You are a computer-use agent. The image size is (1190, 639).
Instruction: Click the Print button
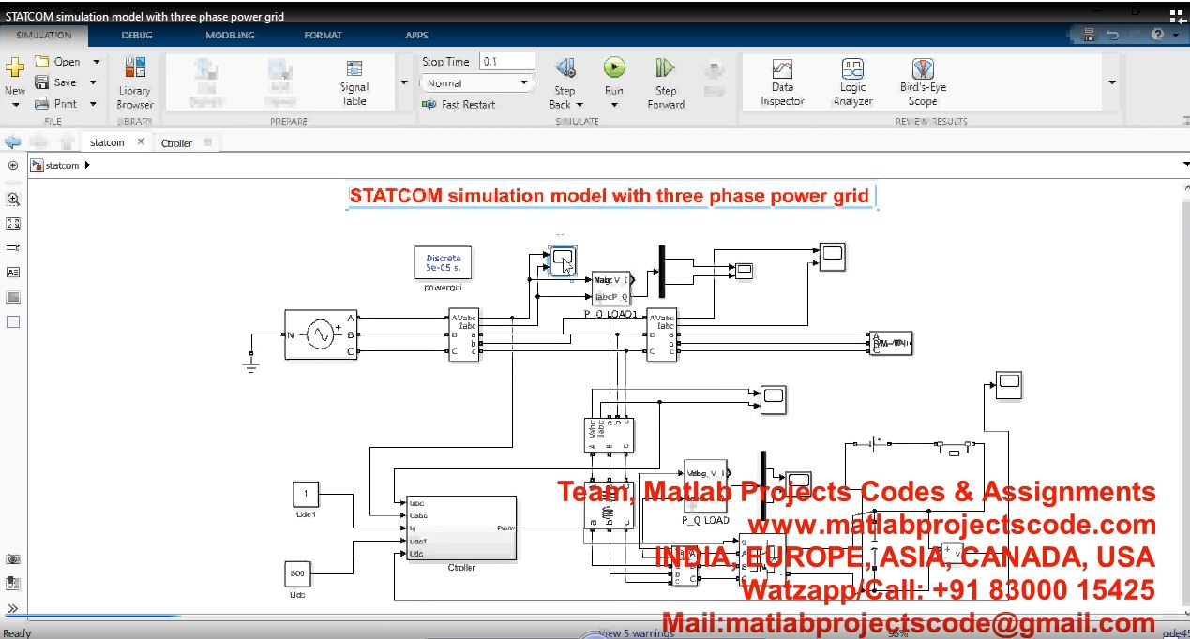click(56, 104)
